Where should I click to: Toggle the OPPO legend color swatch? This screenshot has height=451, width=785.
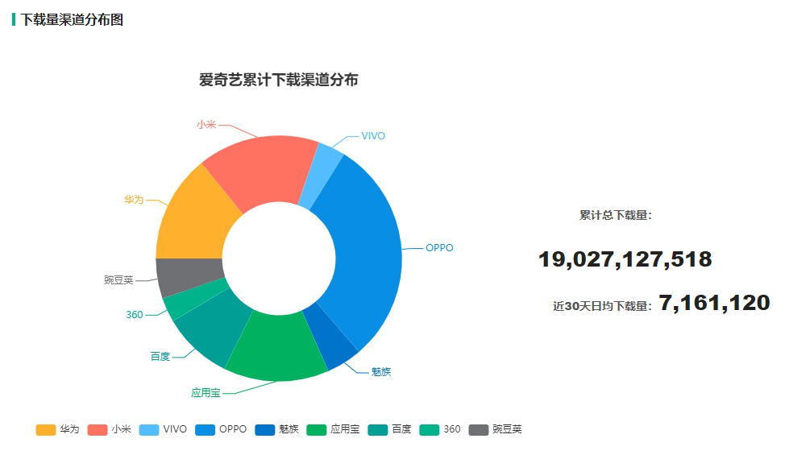click(x=205, y=429)
